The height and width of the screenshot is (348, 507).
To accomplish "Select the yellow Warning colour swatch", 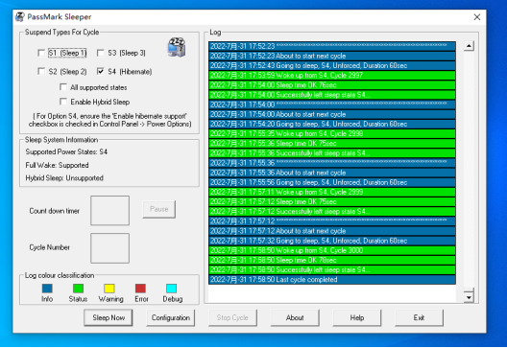I will (x=109, y=289).
